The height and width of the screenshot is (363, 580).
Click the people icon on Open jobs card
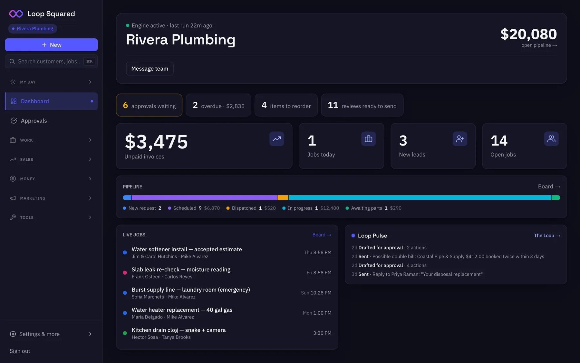click(552, 139)
